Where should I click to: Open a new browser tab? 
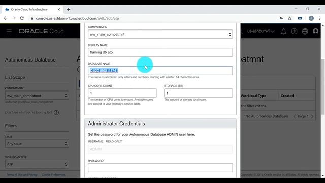(69, 9)
